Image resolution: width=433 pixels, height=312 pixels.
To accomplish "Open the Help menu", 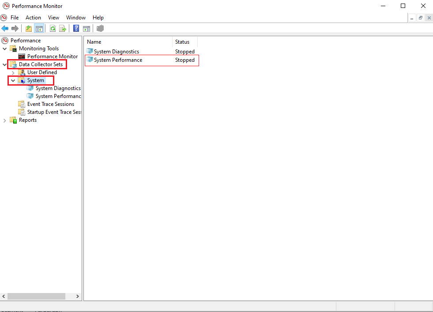I will pyautogui.click(x=98, y=18).
